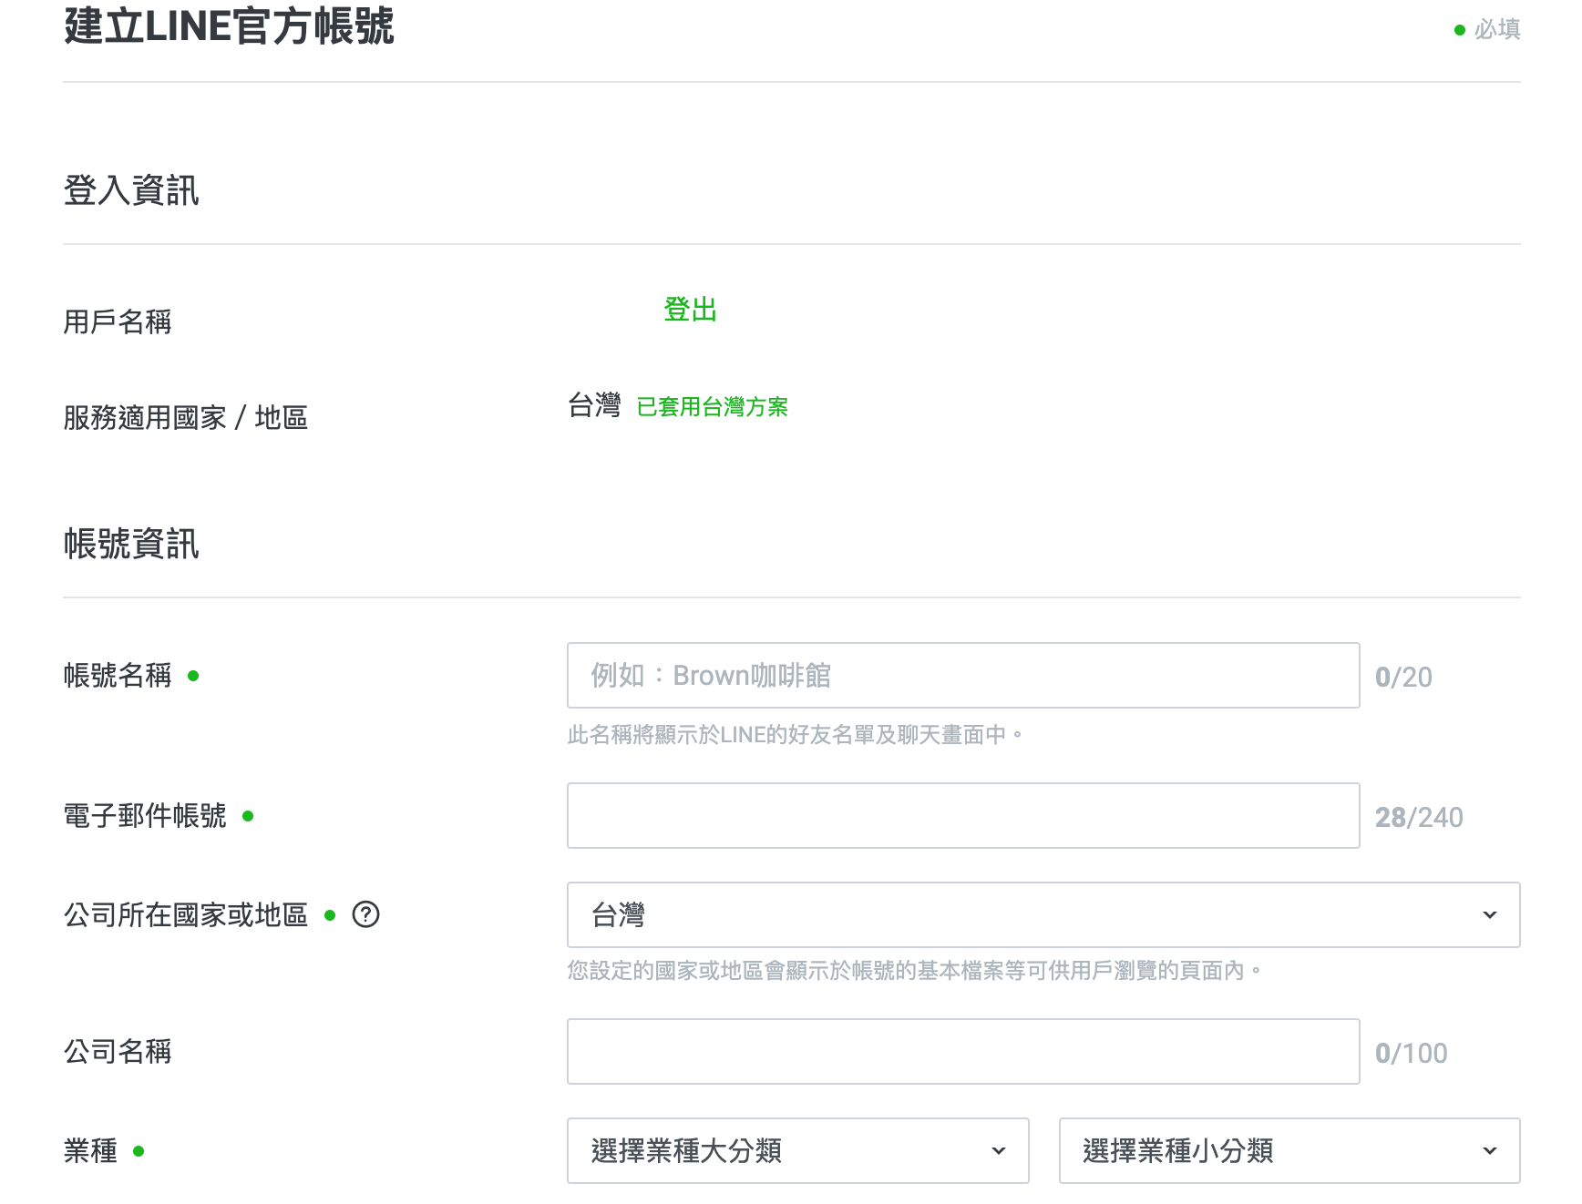
Task: Click the 0/100 character counter
Action: point(1411,1053)
